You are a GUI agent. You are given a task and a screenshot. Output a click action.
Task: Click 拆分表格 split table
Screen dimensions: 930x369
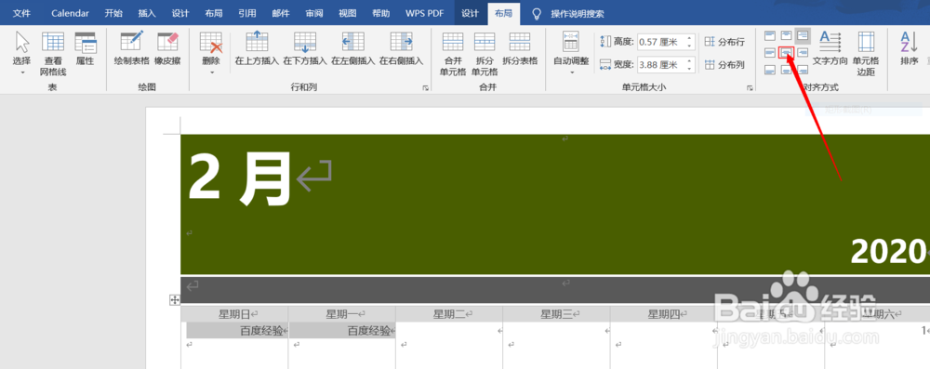pos(520,48)
